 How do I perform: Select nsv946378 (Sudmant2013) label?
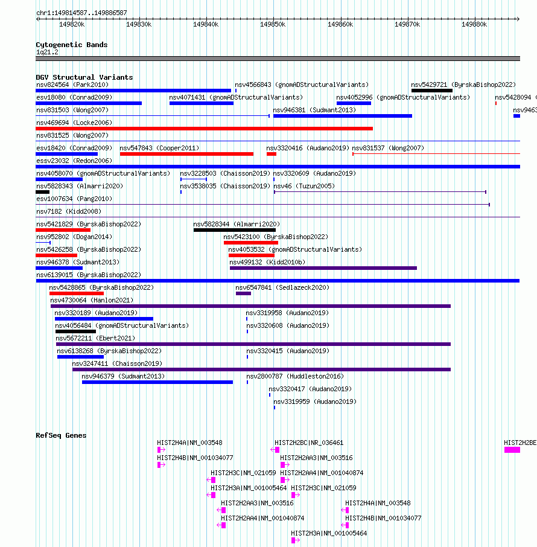coord(78,262)
